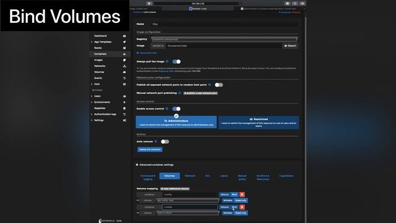Open the Registry dropdown

tap(224, 39)
